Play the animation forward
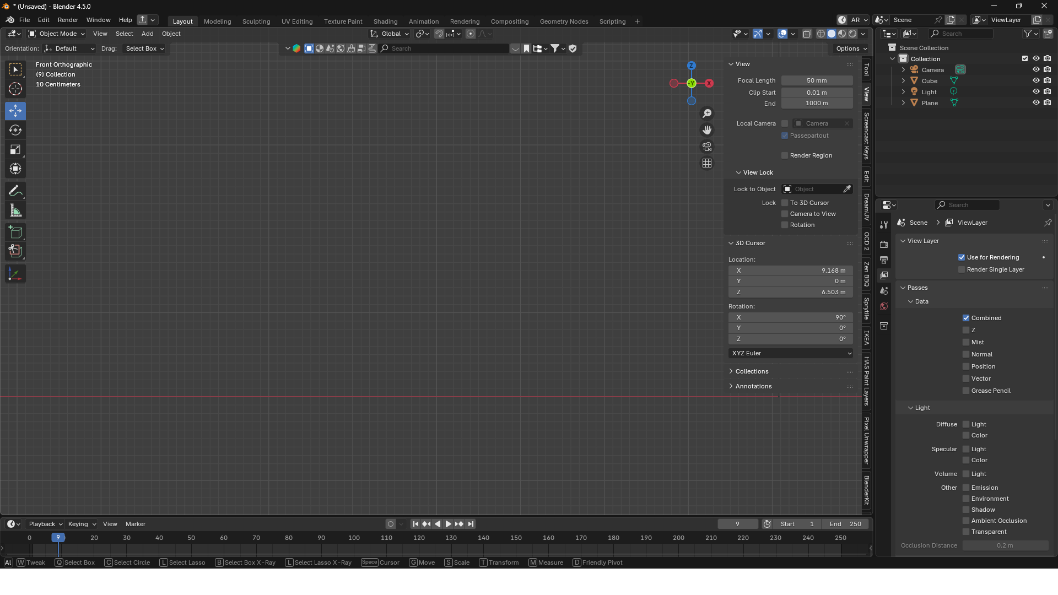The image size is (1058, 595). 449,524
